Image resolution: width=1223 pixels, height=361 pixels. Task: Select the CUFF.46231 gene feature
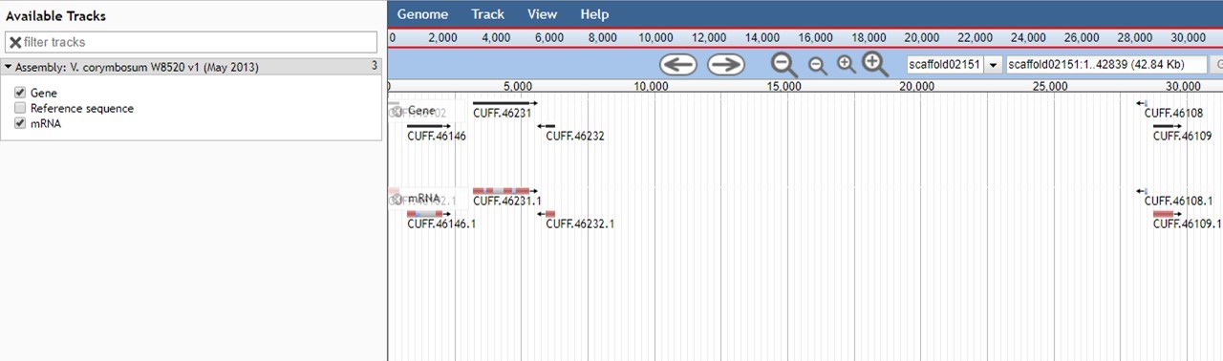click(x=504, y=102)
